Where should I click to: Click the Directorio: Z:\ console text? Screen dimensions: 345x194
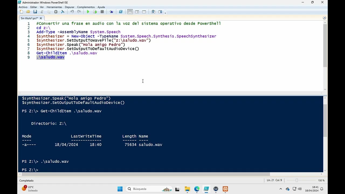pos(49,123)
